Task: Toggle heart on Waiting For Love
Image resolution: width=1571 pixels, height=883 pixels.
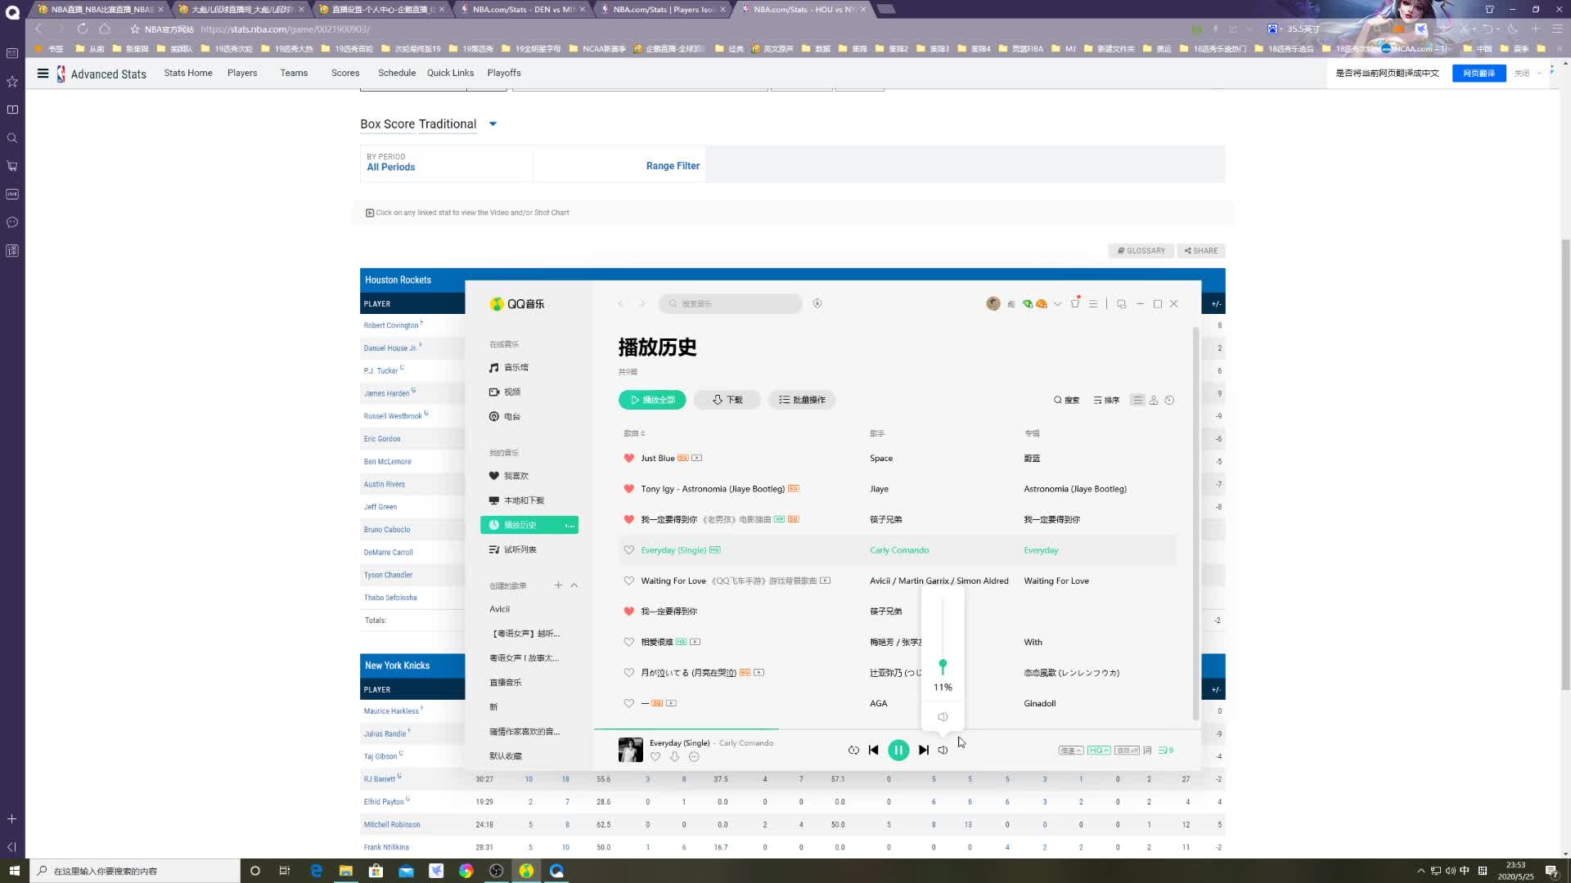Action: tap(628, 580)
